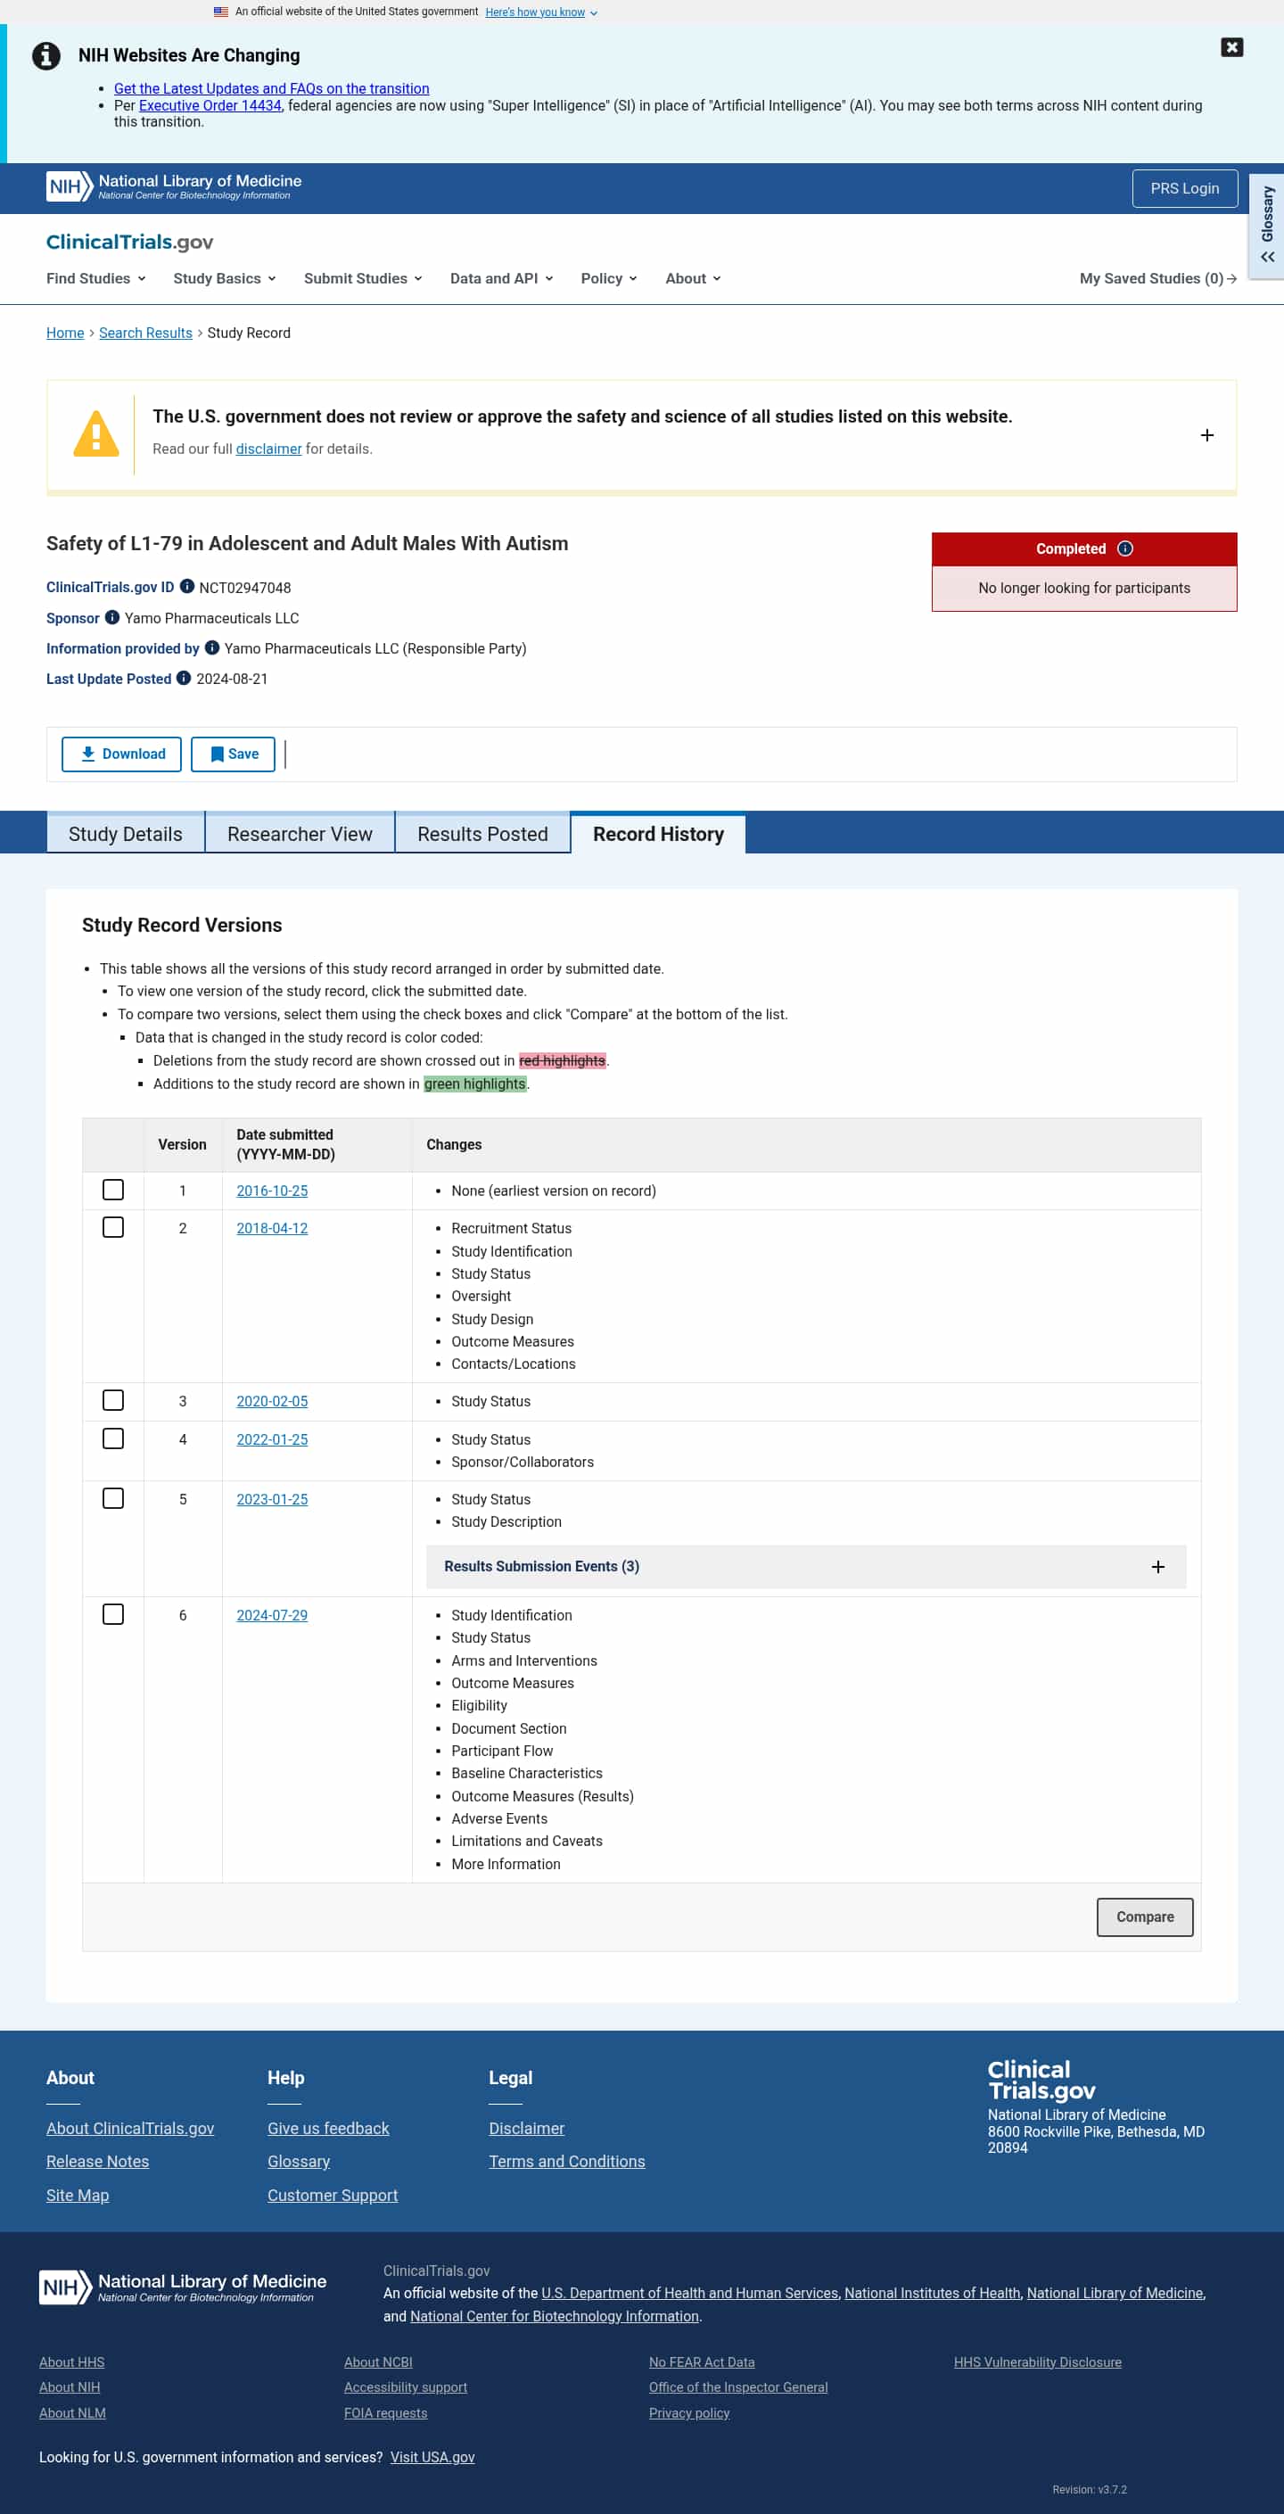Expand the Study Basics menu
1284x2514 pixels.
(x=225, y=278)
